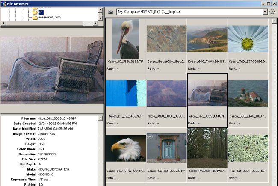Select the Fuji_S2 lichen thumbnail
This screenshot has height=186, width=278.
point(248,148)
